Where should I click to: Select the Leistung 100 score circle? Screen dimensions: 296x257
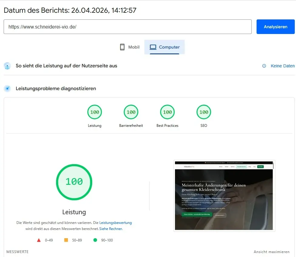point(94,112)
